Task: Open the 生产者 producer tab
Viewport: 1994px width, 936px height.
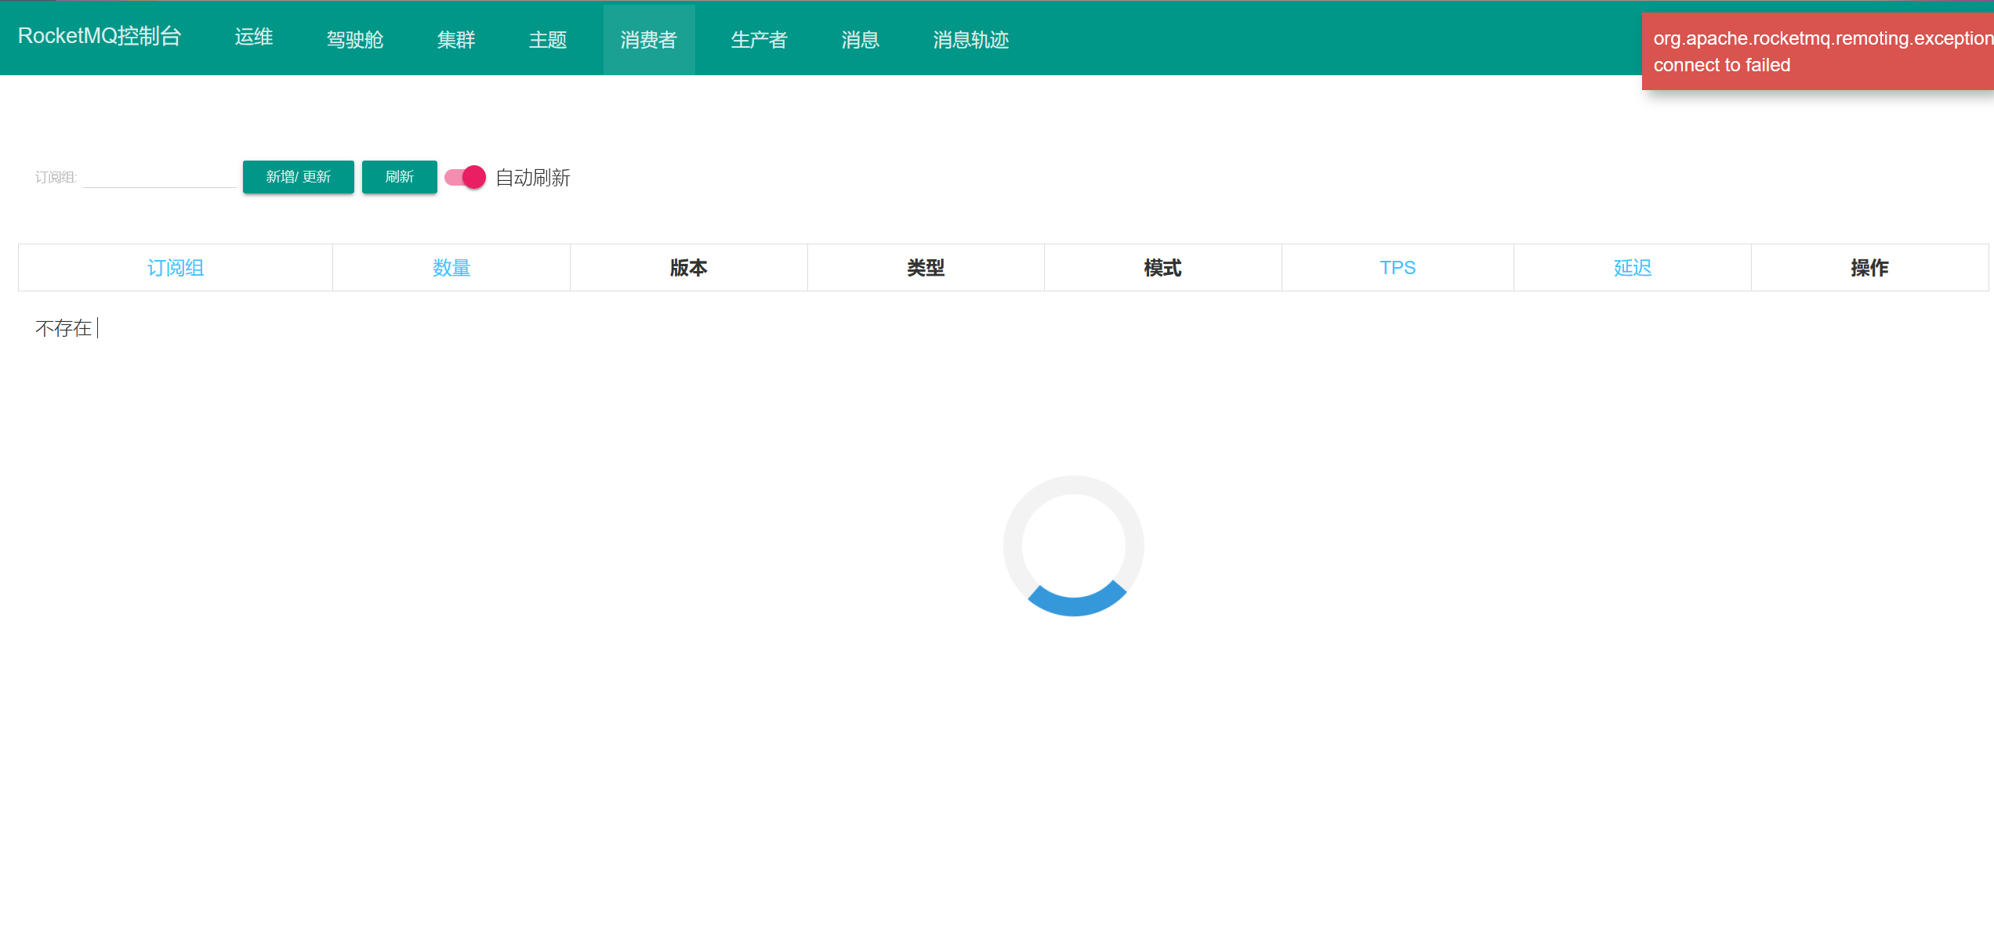Action: pyautogui.click(x=759, y=39)
